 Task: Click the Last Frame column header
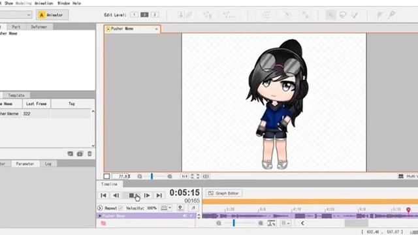[37, 104]
